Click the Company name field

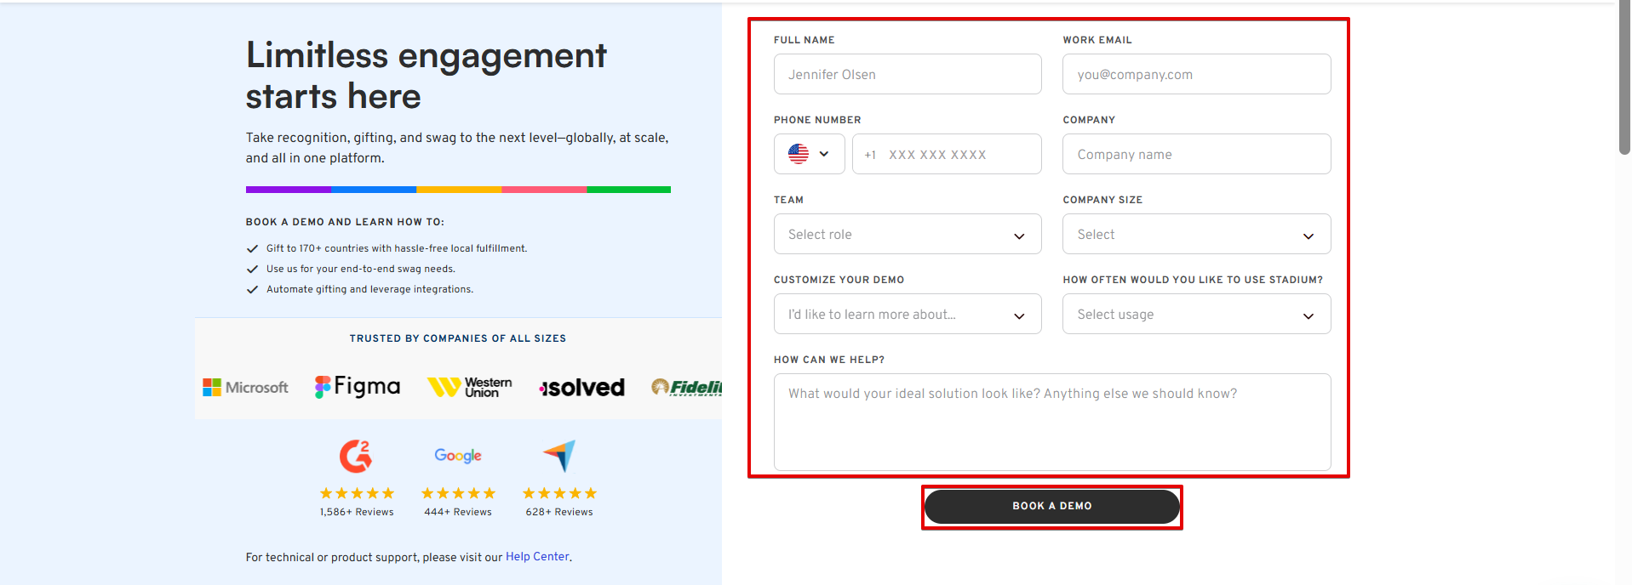point(1195,155)
